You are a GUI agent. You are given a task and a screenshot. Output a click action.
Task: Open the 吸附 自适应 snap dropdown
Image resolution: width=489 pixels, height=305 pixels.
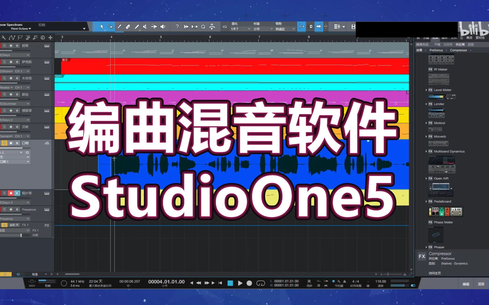[x=285, y=29]
